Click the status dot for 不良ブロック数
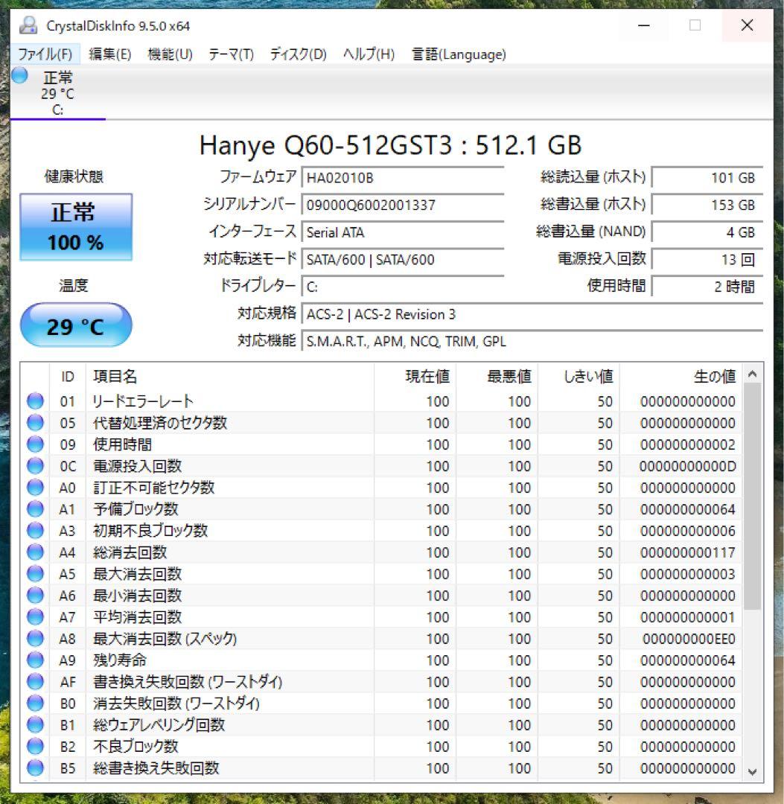 34,747
